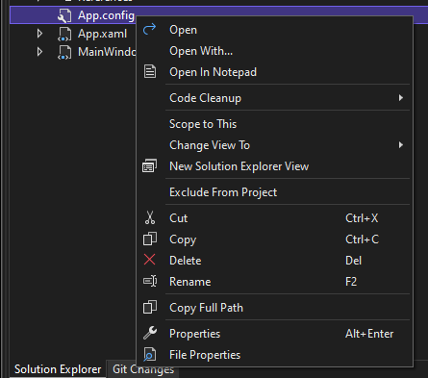
Task: Select App.config in the tree
Action: coord(106,15)
